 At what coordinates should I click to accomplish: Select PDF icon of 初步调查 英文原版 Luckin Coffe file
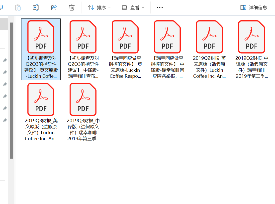[x=41, y=37]
